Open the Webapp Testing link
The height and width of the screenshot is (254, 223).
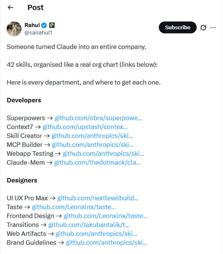click(x=103, y=154)
